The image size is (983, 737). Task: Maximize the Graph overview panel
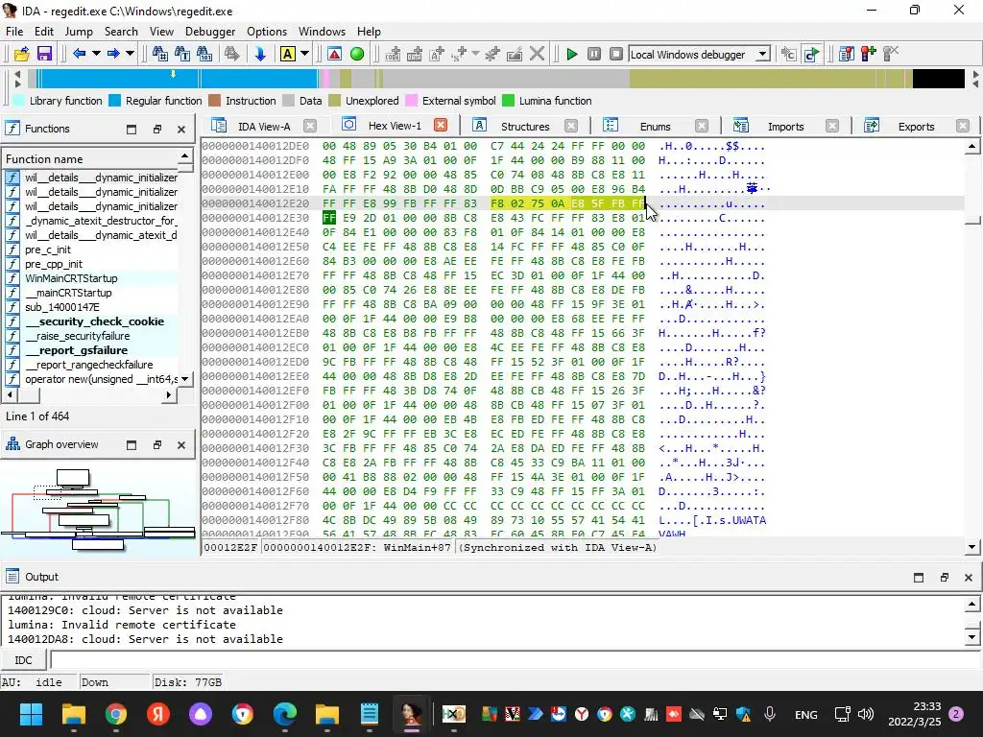click(x=131, y=445)
